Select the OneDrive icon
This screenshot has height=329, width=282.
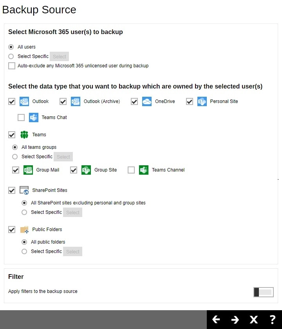[146, 101]
